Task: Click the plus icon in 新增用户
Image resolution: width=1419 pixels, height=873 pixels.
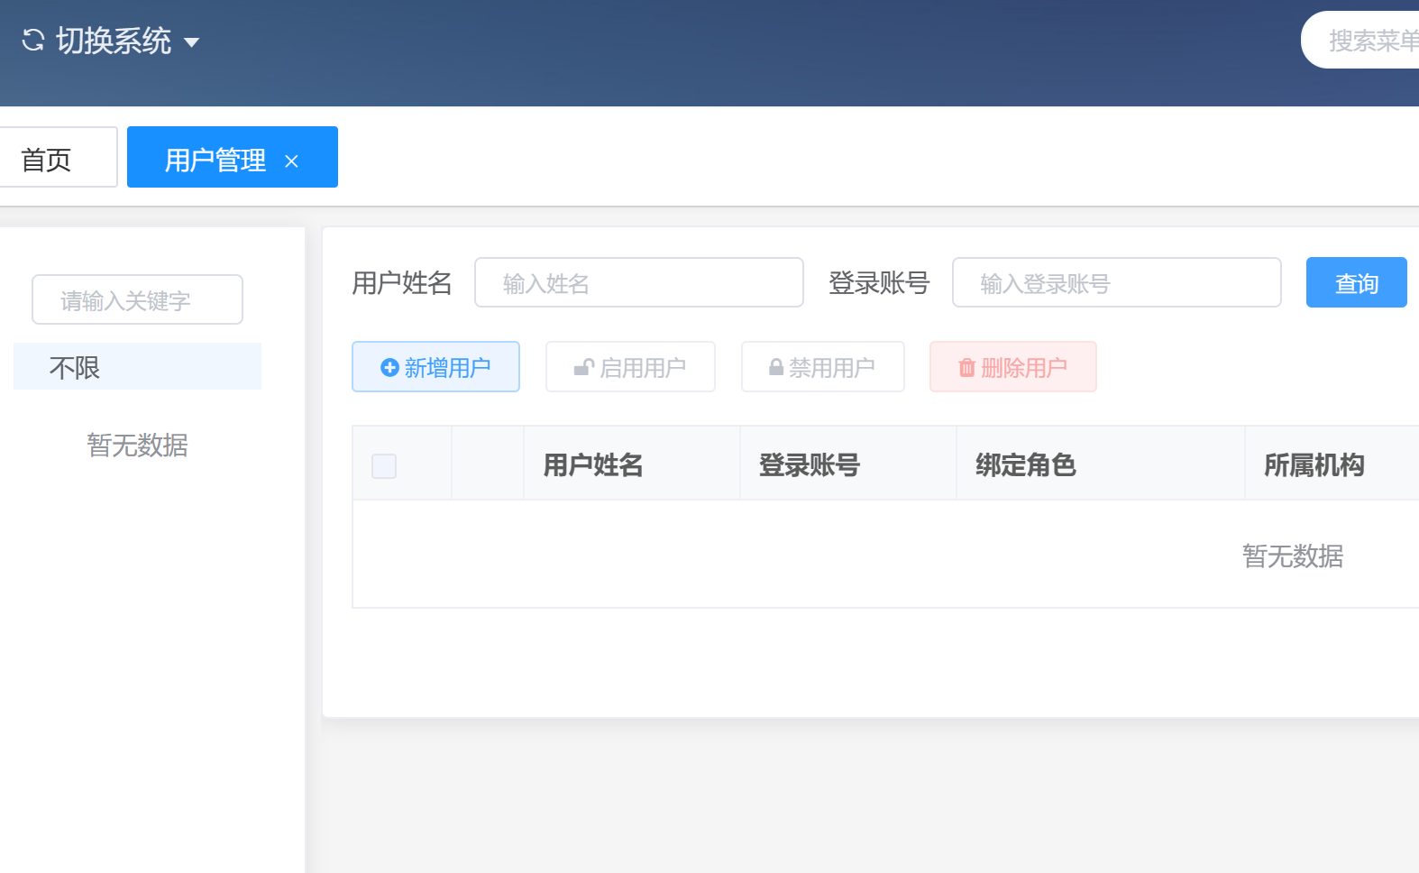Action: 389,367
